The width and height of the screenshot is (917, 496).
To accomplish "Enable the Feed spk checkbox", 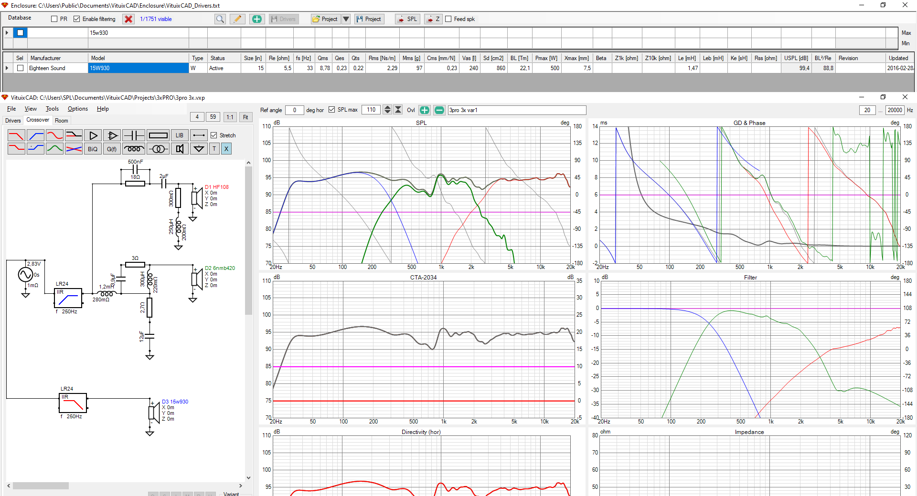I will (448, 19).
